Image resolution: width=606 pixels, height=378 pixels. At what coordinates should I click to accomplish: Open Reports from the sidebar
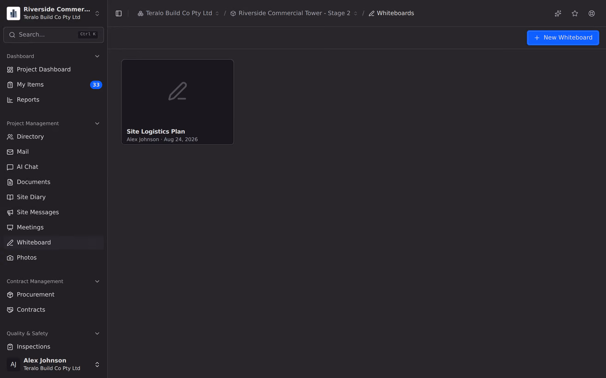(54, 100)
